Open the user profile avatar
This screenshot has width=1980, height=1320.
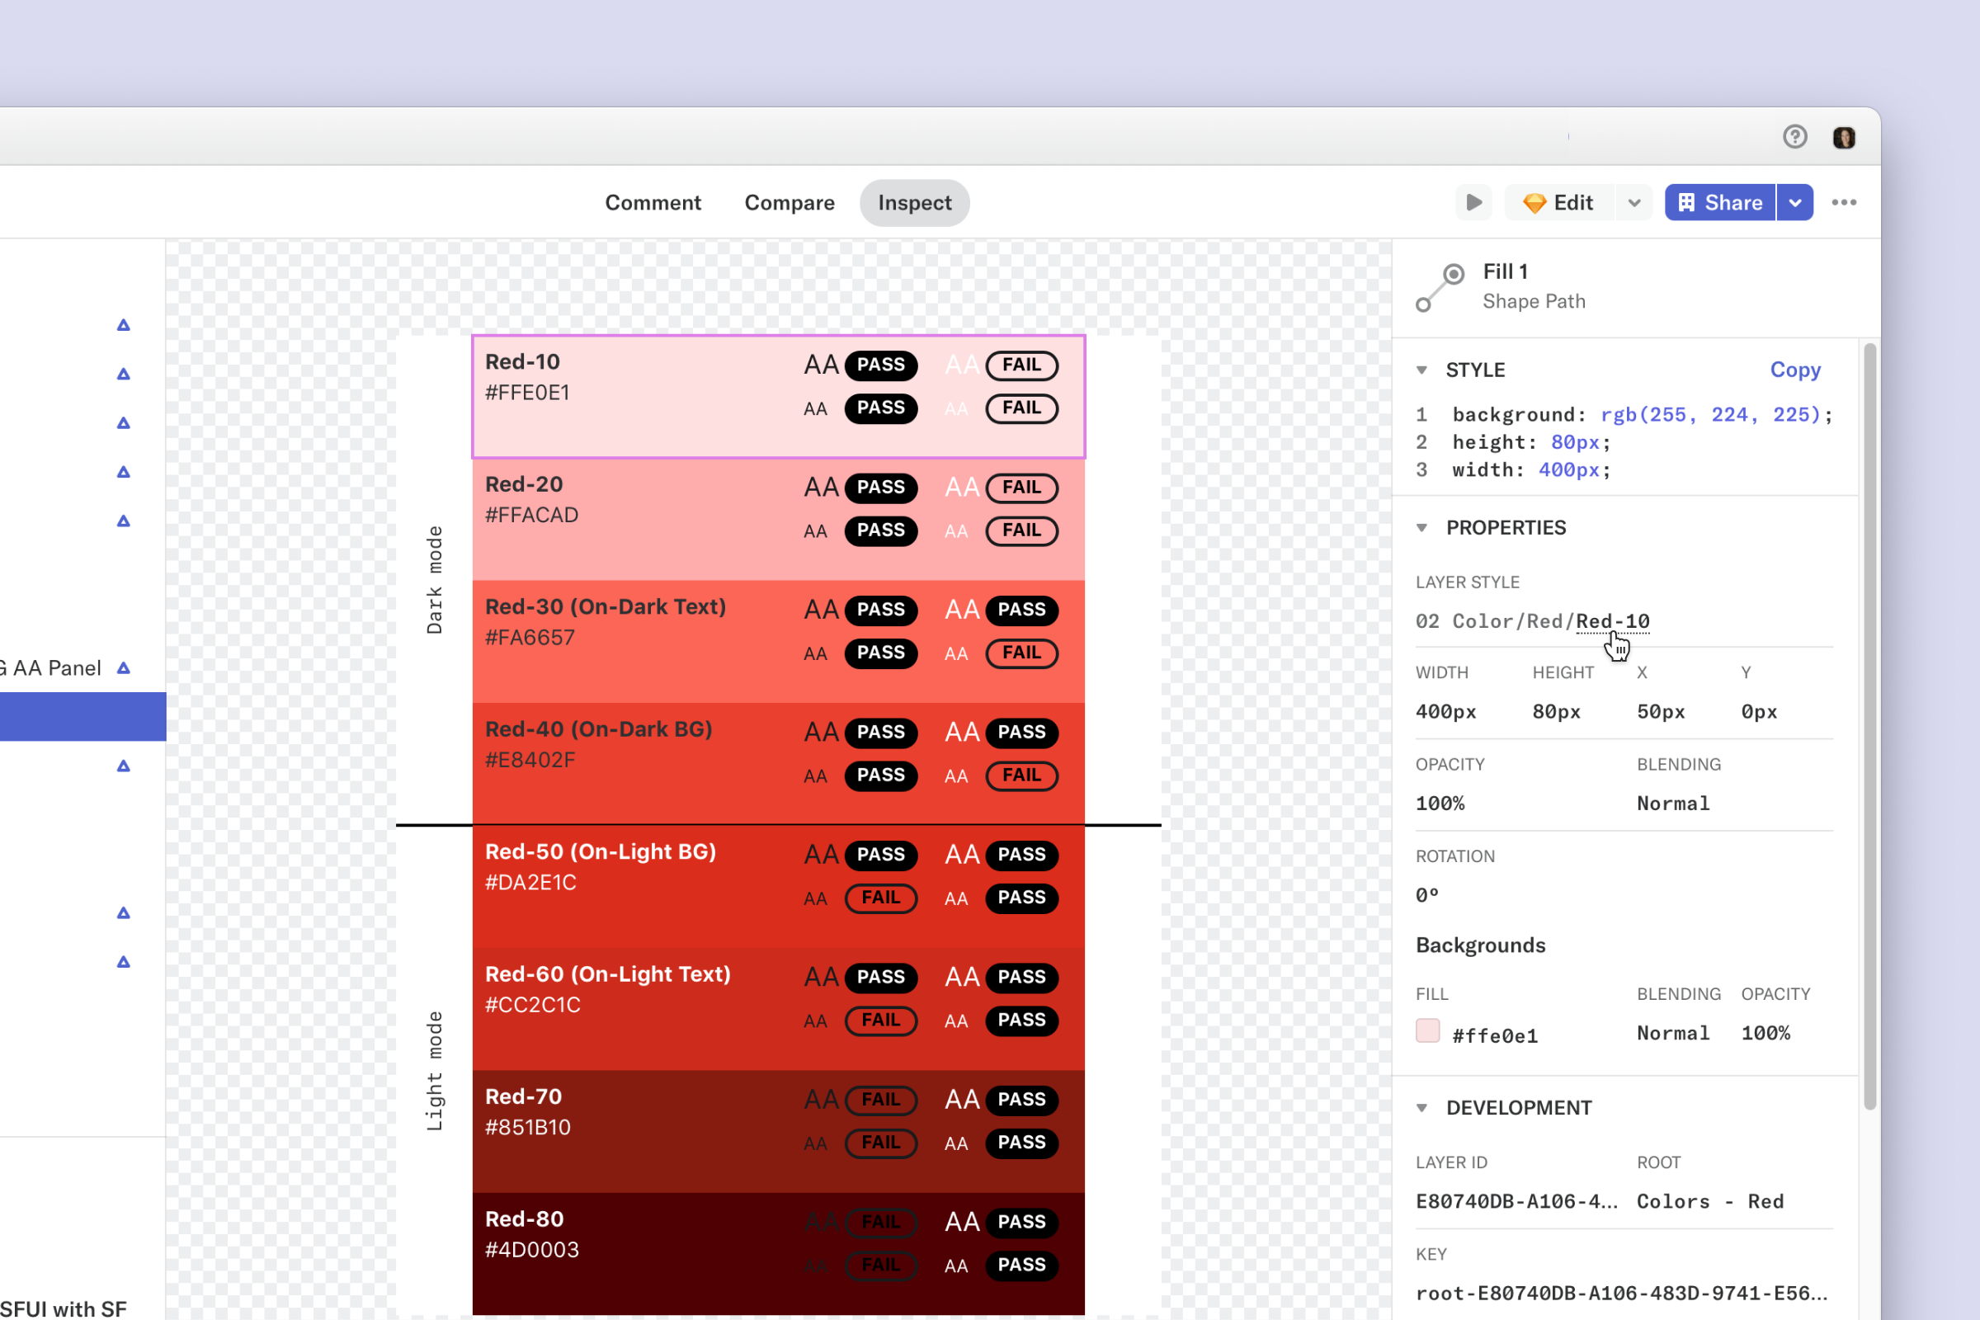point(1844,137)
